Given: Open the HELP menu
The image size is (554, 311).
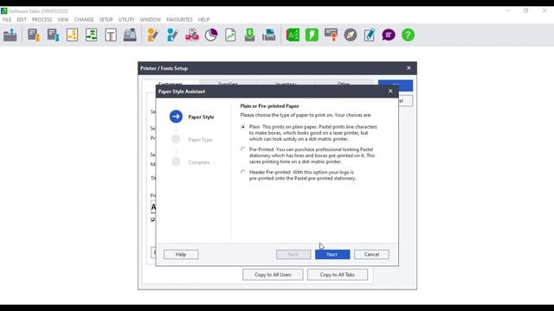Looking at the screenshot, I should [203, 19].
